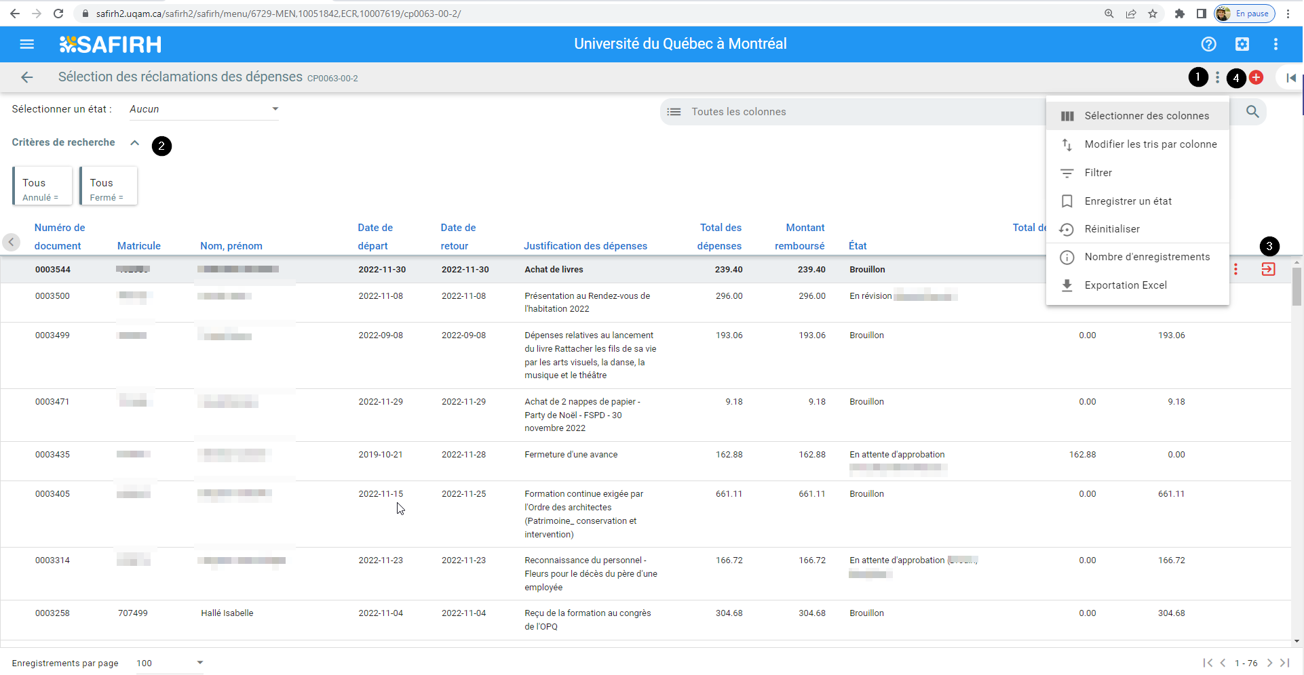Select 'Réinitialiser' menu item
Screen dimensions: 1304x675
pyautogui.click(x=1138, y=229)
